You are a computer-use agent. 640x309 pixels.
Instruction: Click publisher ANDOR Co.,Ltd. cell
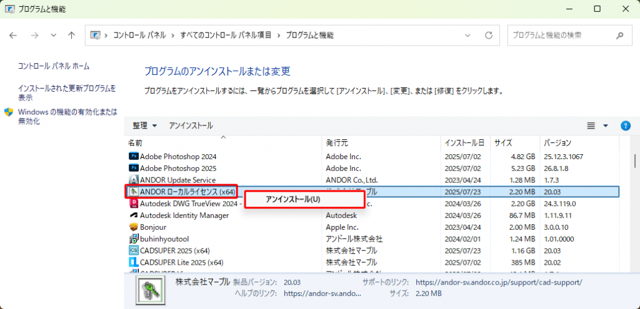tap(352, 180)
